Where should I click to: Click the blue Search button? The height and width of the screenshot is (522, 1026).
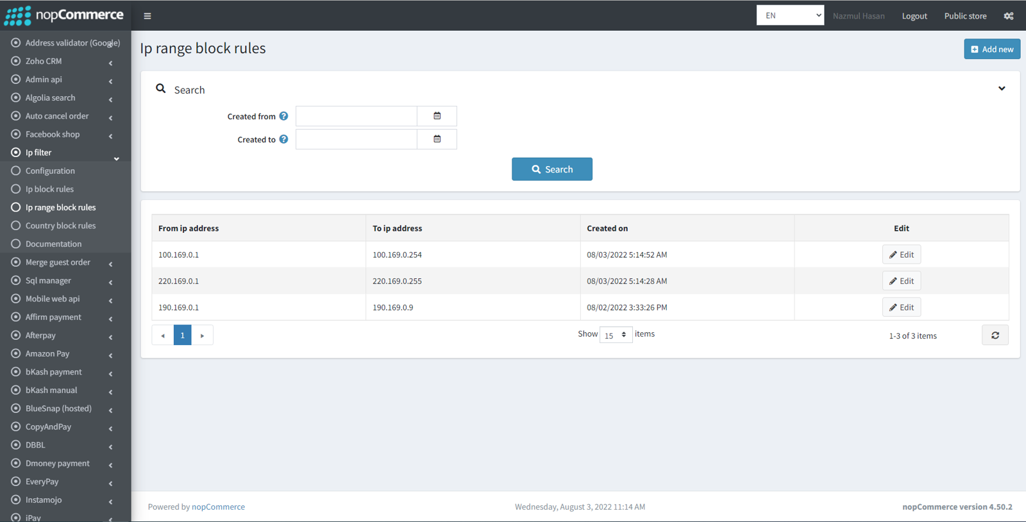pyautogui.click(x=552, y=169)
